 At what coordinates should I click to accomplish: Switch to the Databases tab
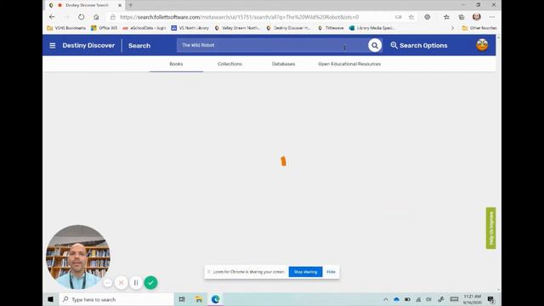283,64
